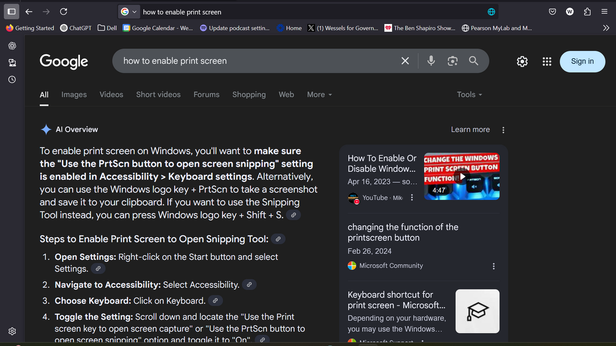
Task: Expand the More search filters dropdown
Action: point(320,95)
